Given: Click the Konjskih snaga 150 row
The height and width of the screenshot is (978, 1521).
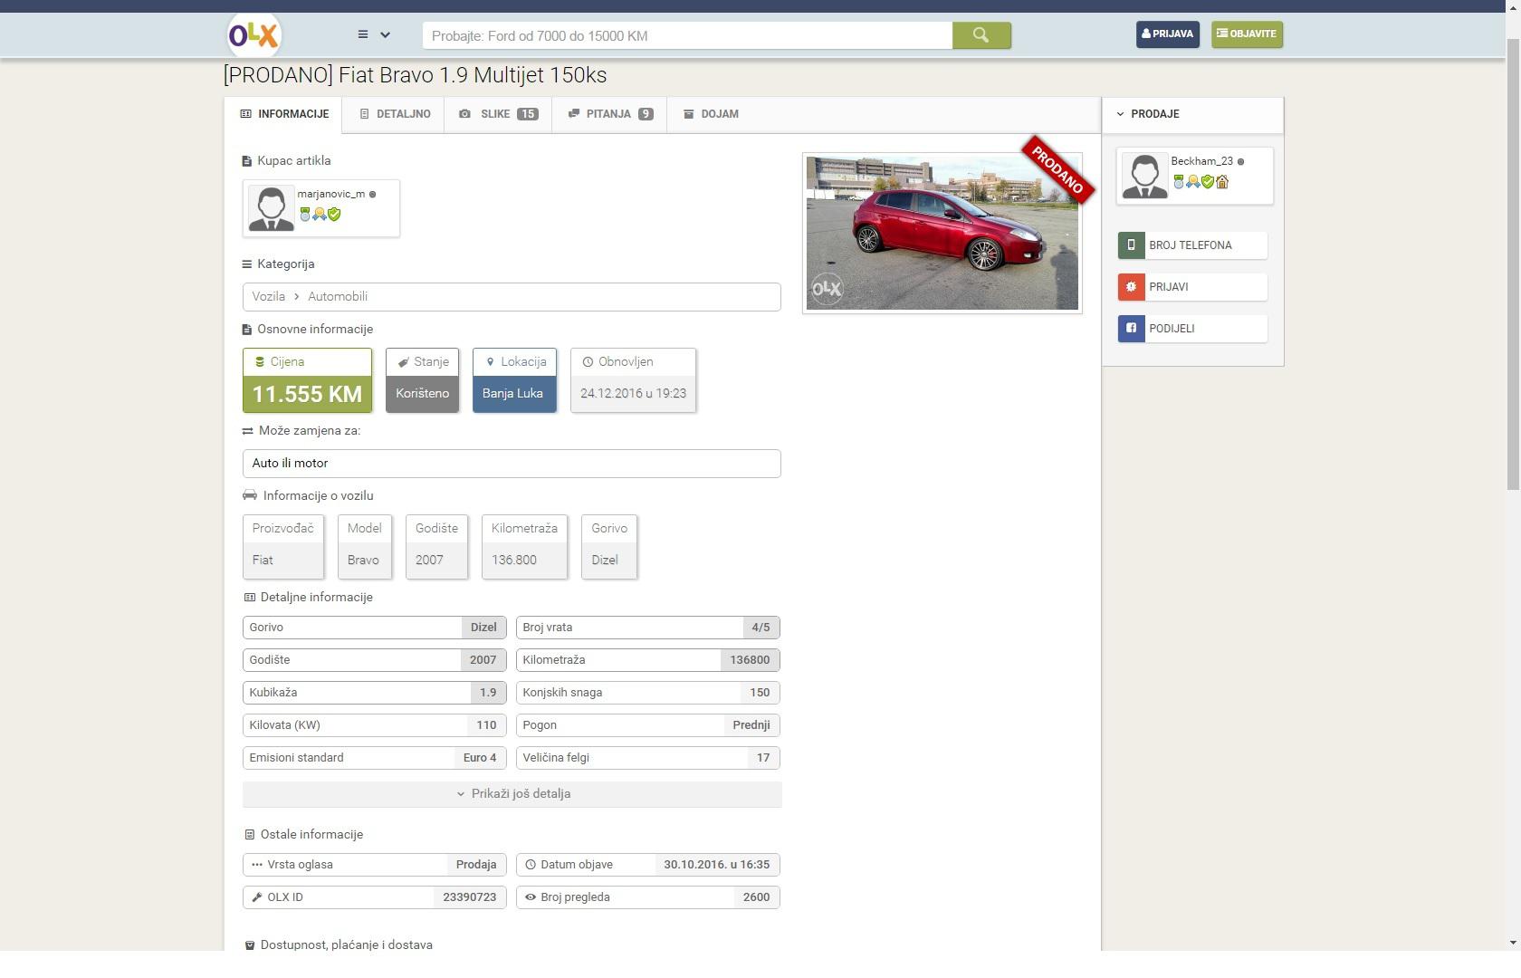Looking at the screenshot, I should [x=648, y=693].
